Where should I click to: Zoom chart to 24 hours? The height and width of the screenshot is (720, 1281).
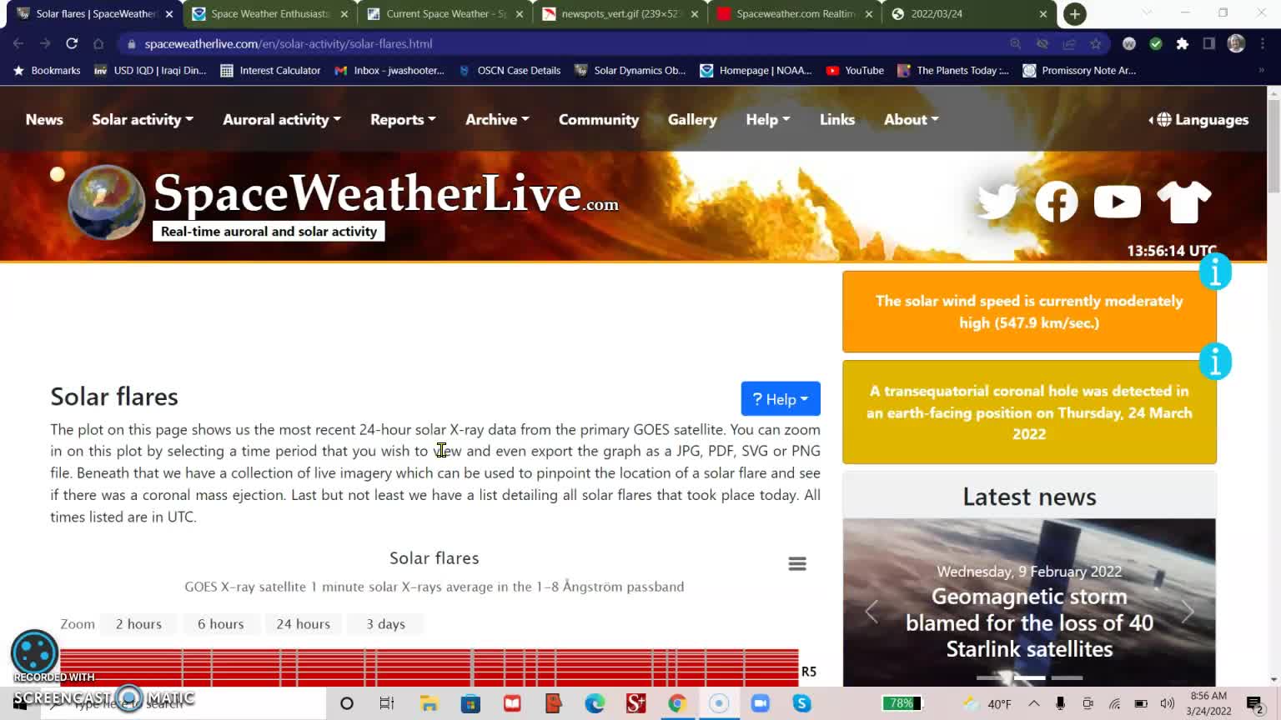pyautogui.click(x=304, y=624)
